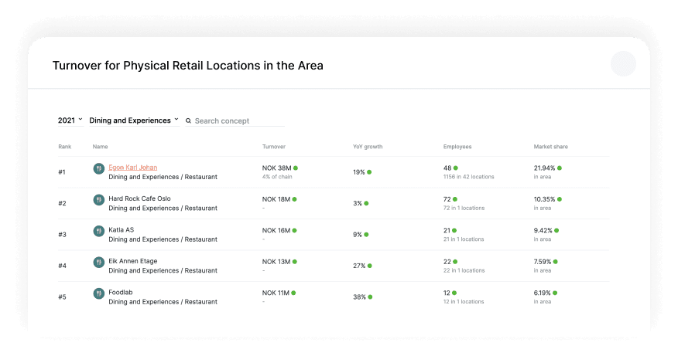678x356 pixels.
Task: Click the green dot beside 7.59% market share
Action: (x=556, y=262)
